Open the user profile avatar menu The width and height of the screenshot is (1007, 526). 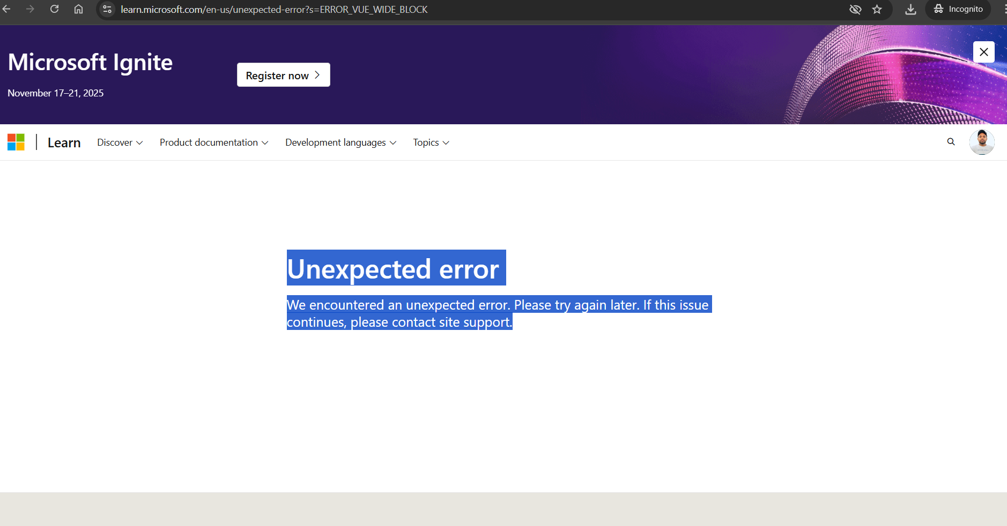(982, 142)
